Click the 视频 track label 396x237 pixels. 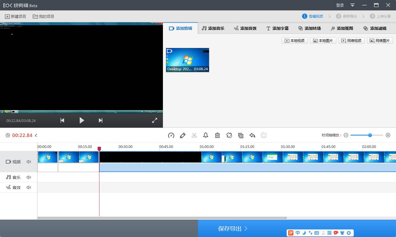[13, 162]
